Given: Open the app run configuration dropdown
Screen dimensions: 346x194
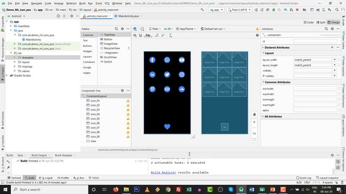Looking at the screenshot, I should pyautogui.click(x=216, y=10).
